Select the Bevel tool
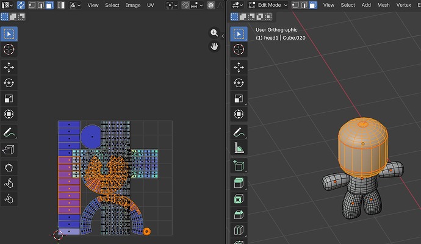The width and height of the screenshot is (421, 244). pos(239,215)
